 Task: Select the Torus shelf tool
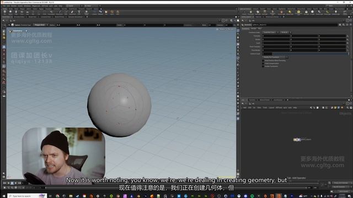click(x=22, y=12)
